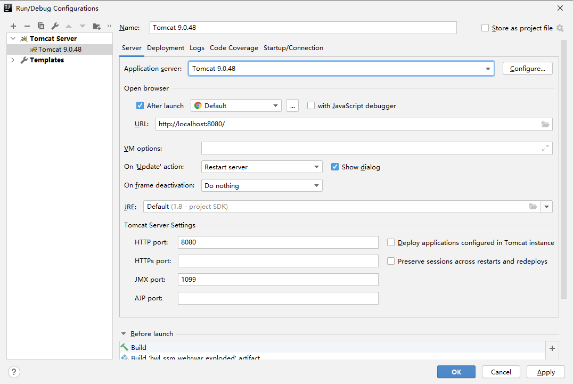Move configuration down arrow
573x384 pixels.
83,26
